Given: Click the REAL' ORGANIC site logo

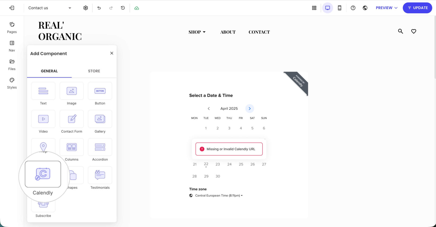Looking at the screenshot, I should pos(60,31).
